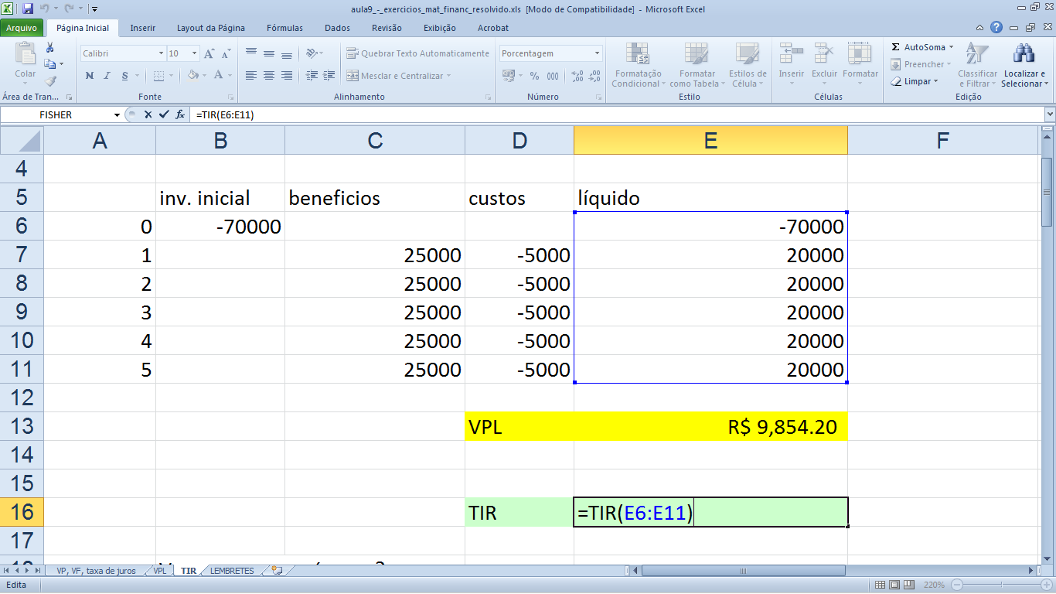Toggle bold formatting (N)
Viewport: 1056px width, 594px height.
(90, 76)
